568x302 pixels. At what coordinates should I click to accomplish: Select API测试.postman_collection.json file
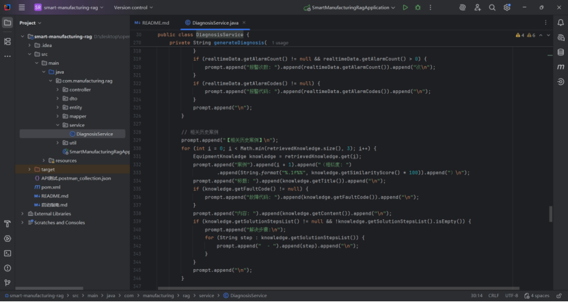click(72, 178)
